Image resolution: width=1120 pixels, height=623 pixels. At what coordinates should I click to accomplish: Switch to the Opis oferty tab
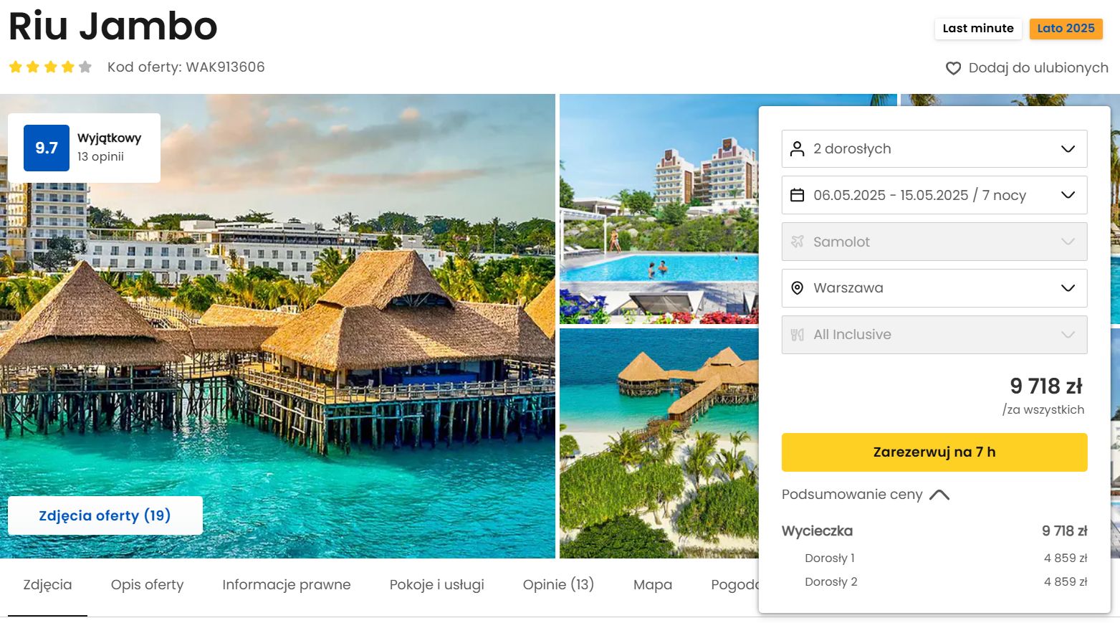147,585
